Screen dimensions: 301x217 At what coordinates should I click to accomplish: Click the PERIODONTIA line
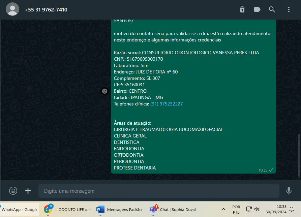coord(129,161)
